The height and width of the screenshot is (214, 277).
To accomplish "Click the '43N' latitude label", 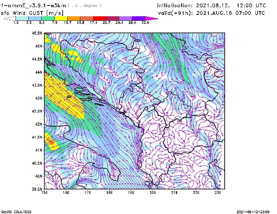I will point(39,98).
